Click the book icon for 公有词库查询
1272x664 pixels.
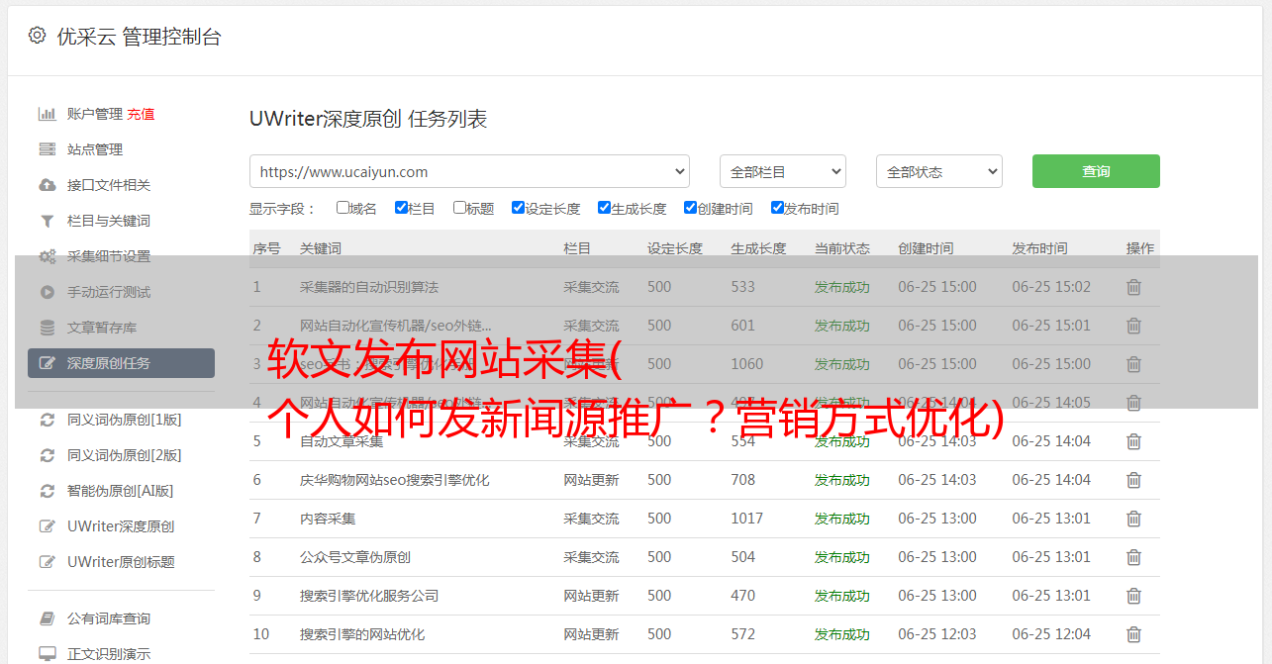(47, 618)
